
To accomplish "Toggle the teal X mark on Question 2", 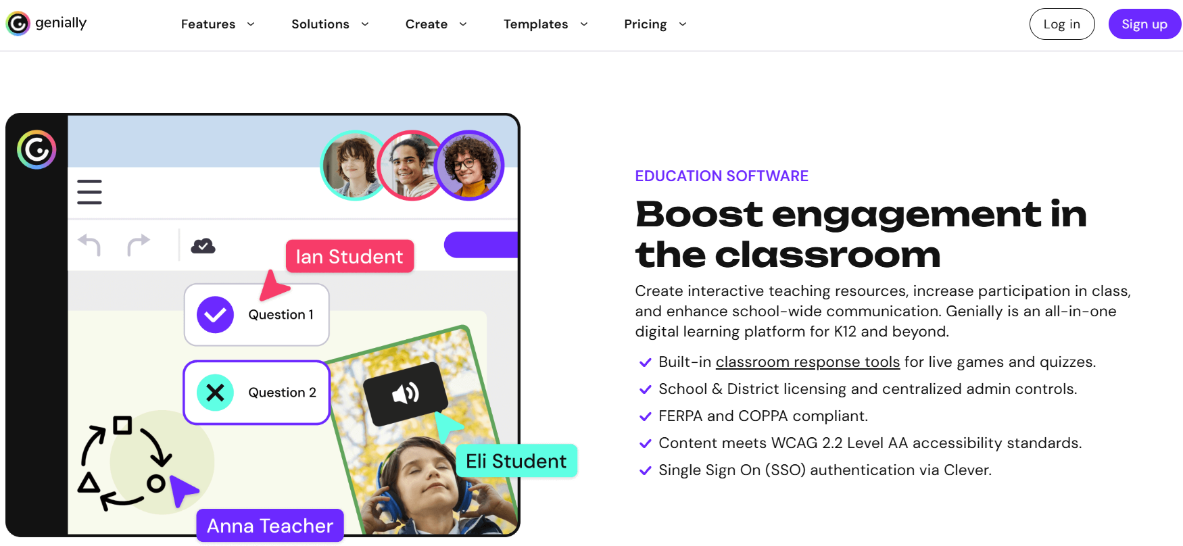I will (x=215, y=393).
